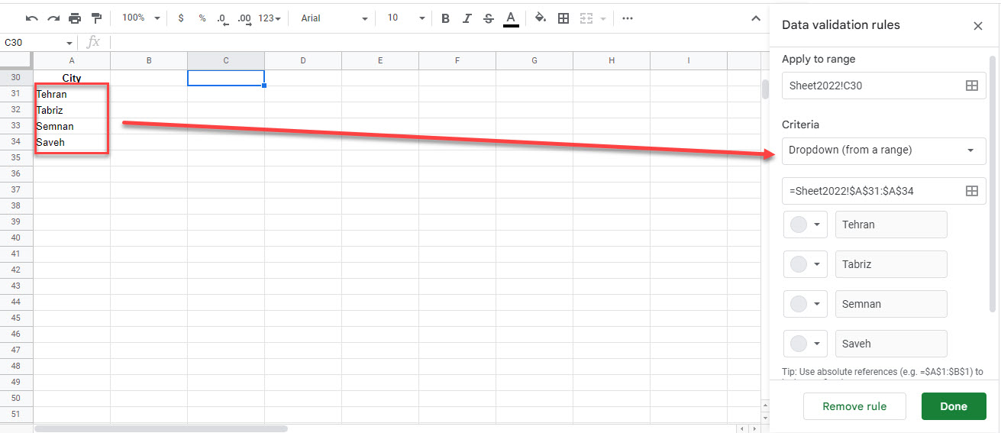This screenshot has height=433, width=1001.
Task: Toggle italic formatting
Action: (467, 18)
